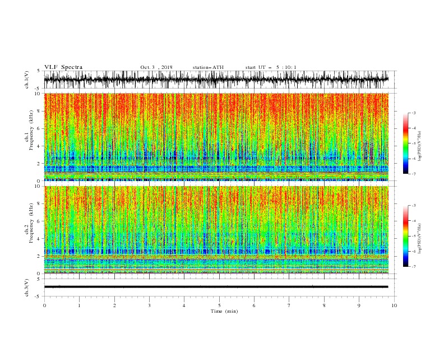The height and width of the screenshot is (343, 444).
Task: Click tick label "6" on the time axis
Action: 254,305
